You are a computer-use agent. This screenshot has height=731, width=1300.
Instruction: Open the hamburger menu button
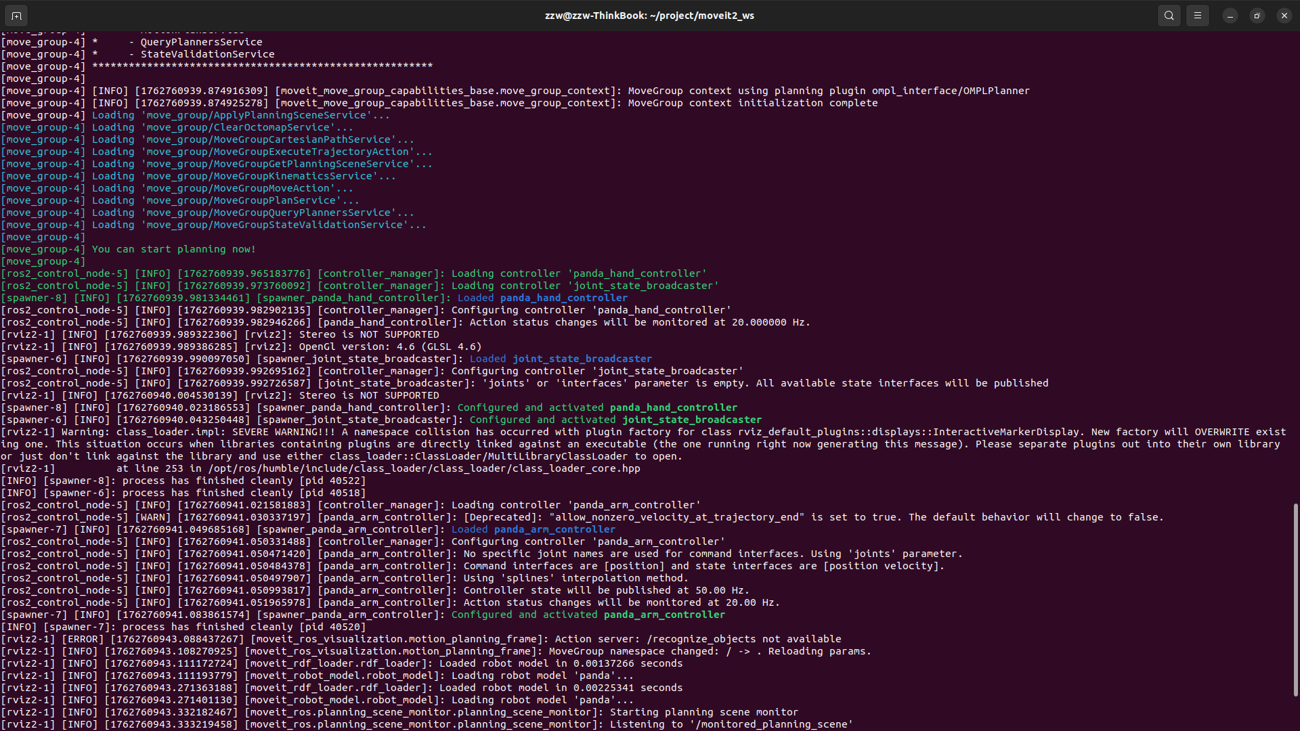click(1198, 16)
